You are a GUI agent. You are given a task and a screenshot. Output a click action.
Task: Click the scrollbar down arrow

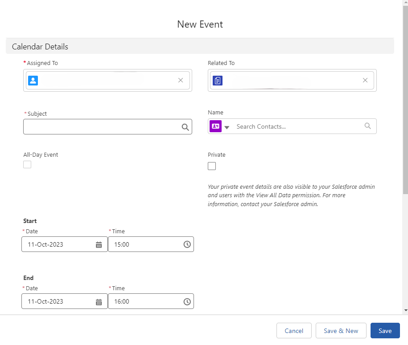406,310
